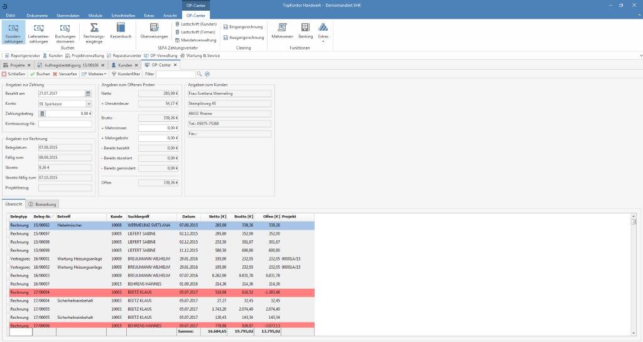The height and width of the screenshot is (342, 643).
Task: Open the Dokumente ribbon tab
Action: coord(37,16)
